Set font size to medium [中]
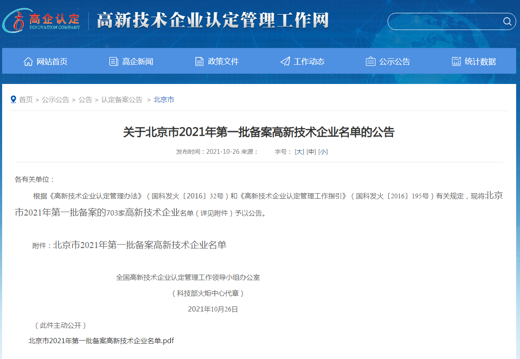This screenshot has height=359, width=520. coord(311,152)
